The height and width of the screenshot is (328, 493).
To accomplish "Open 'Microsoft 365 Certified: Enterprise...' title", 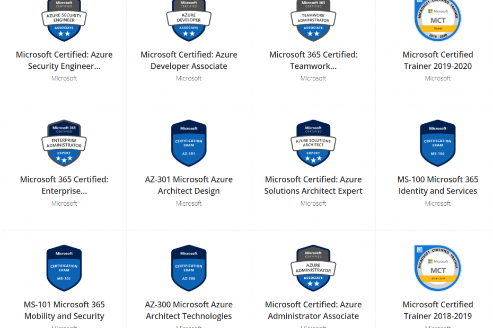I will coord(64,185).
